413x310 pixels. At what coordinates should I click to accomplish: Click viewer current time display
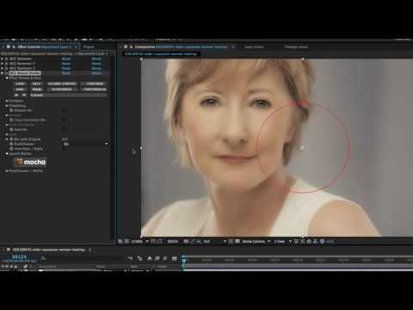[173, 241]
